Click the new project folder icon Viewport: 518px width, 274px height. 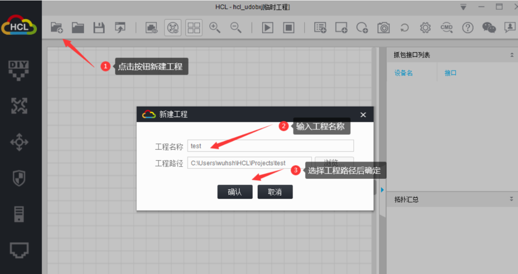(x=57, y=28)
